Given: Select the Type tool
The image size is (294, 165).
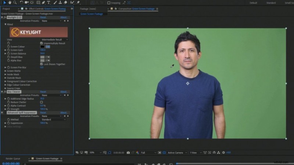Looking at the screenshot, I should pos(49,3).
